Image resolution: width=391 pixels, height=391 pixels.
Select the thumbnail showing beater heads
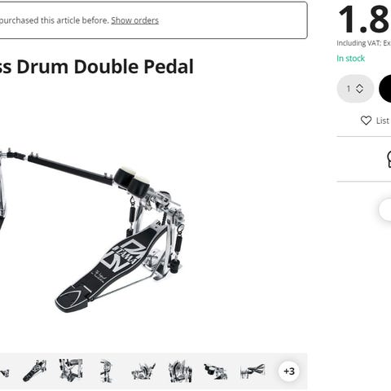coord(216,371)
